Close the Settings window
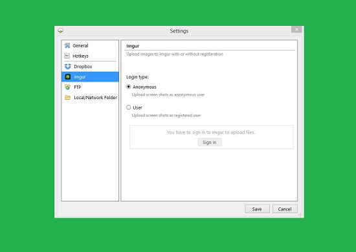This screenshot has height=252, width=356. 296,29
